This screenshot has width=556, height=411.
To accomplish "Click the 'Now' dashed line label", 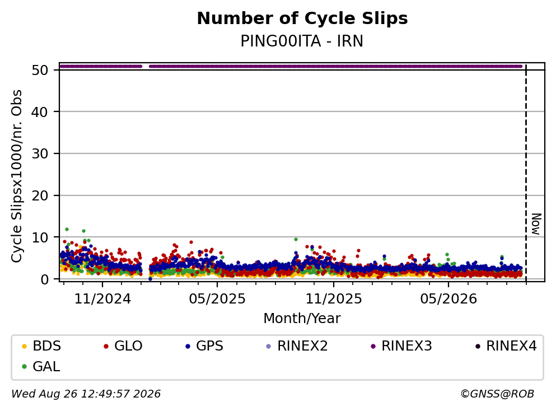I will click(536, 224).
